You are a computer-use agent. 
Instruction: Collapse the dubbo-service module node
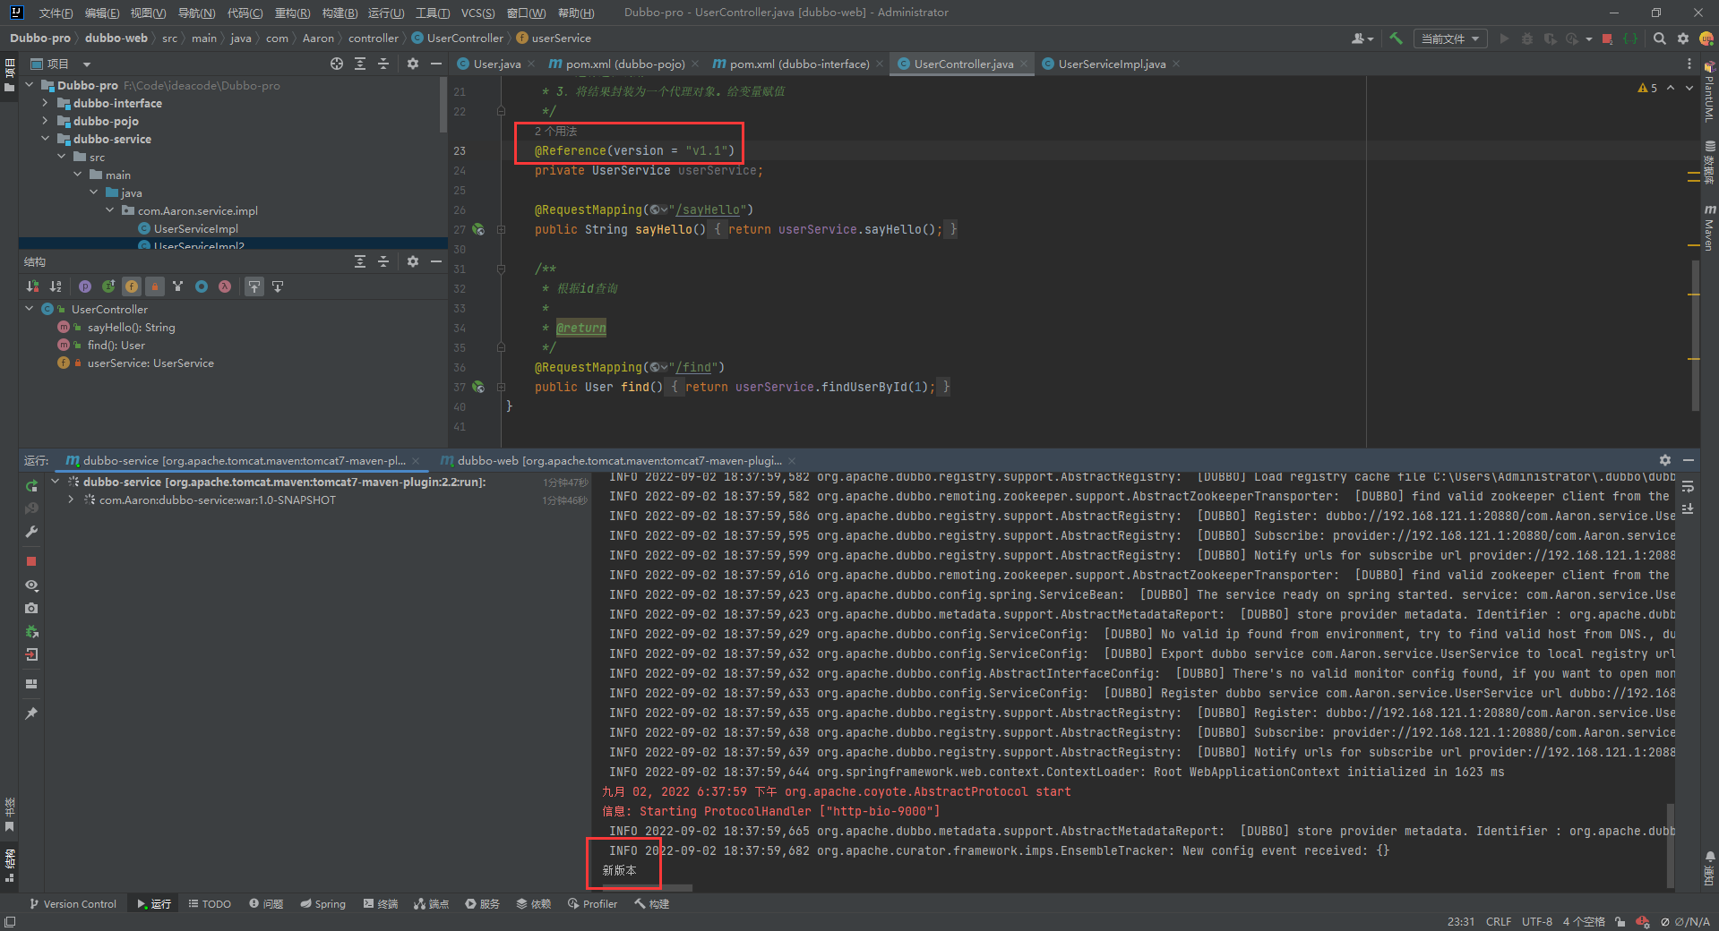45,139
